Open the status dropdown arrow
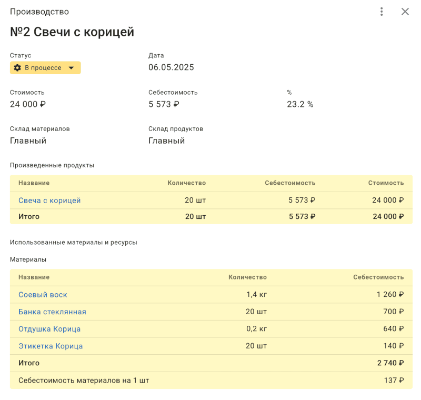The height and width of the screenshot is (400, 421). click(73, 67)
